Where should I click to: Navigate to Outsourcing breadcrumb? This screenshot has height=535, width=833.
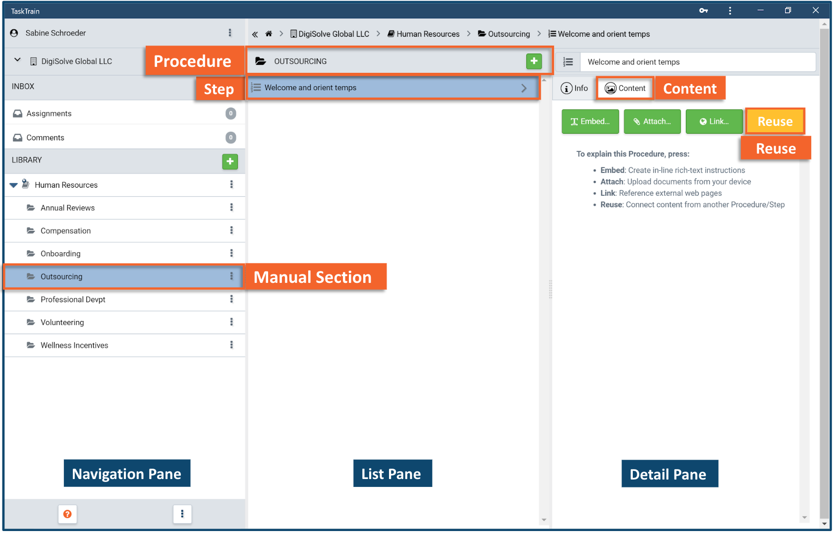(x=504, y=34)
